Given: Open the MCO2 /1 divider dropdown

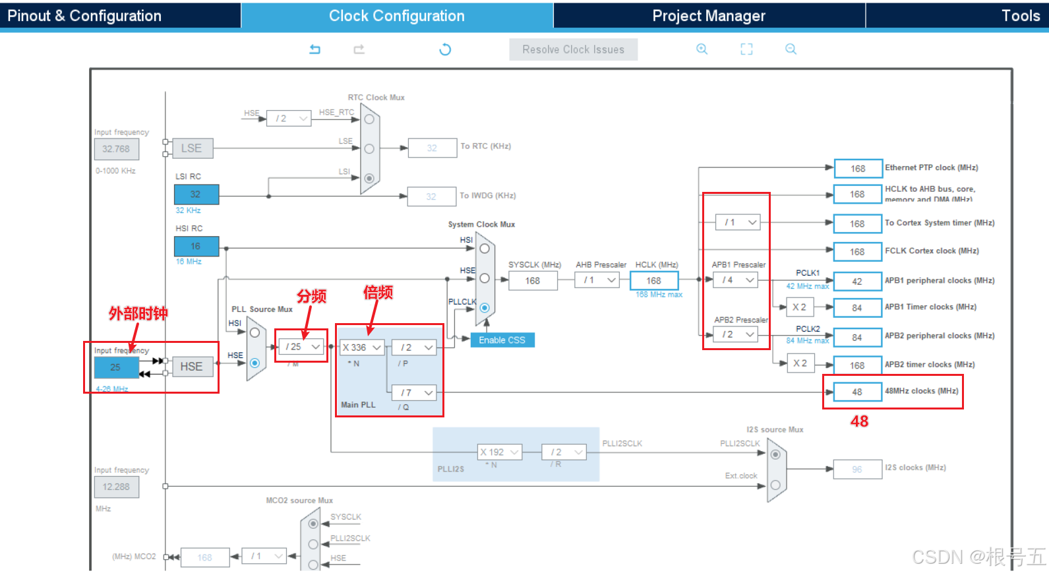Looking at the screenshot, I should (264, 556).
